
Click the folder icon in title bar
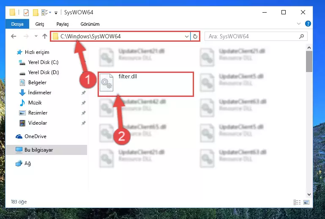tap(12, 12)
